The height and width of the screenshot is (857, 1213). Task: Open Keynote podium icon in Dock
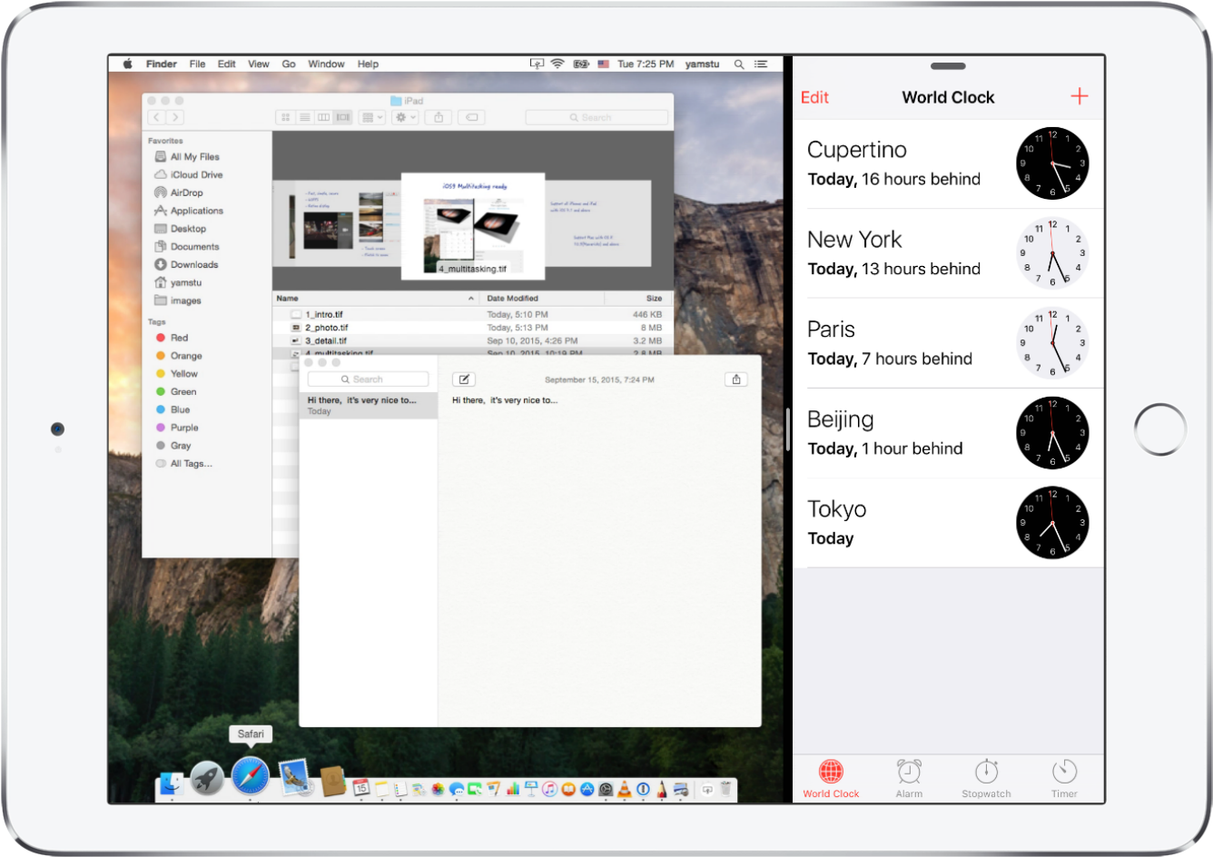click(x=531, y=789)
